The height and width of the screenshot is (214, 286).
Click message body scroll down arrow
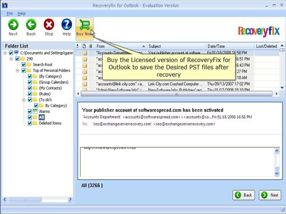click(x=277, y=173)
